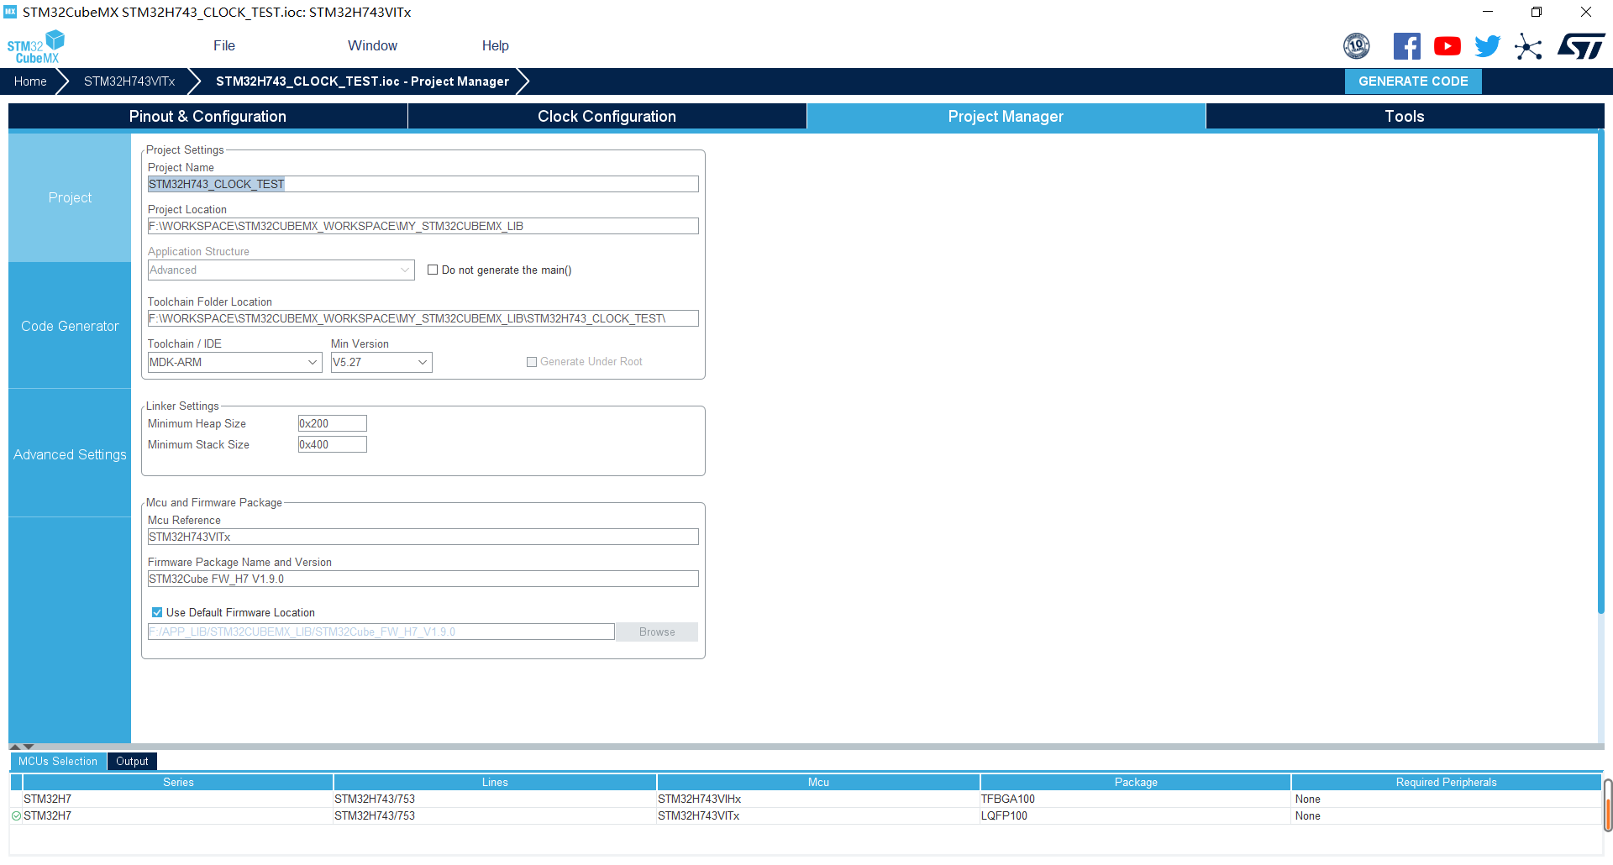Click the panel collapse arrows above MCUs Selection
Image resolution: width=1613 pixels, height=865 pixels.
click(22, 746)
